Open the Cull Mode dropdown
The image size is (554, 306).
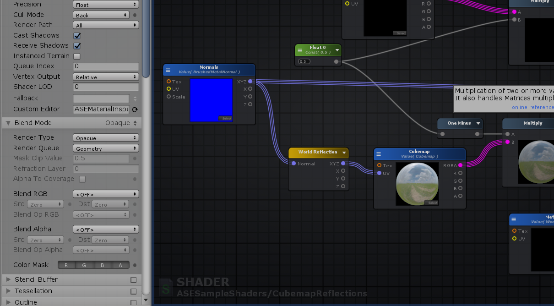(101, 14)
